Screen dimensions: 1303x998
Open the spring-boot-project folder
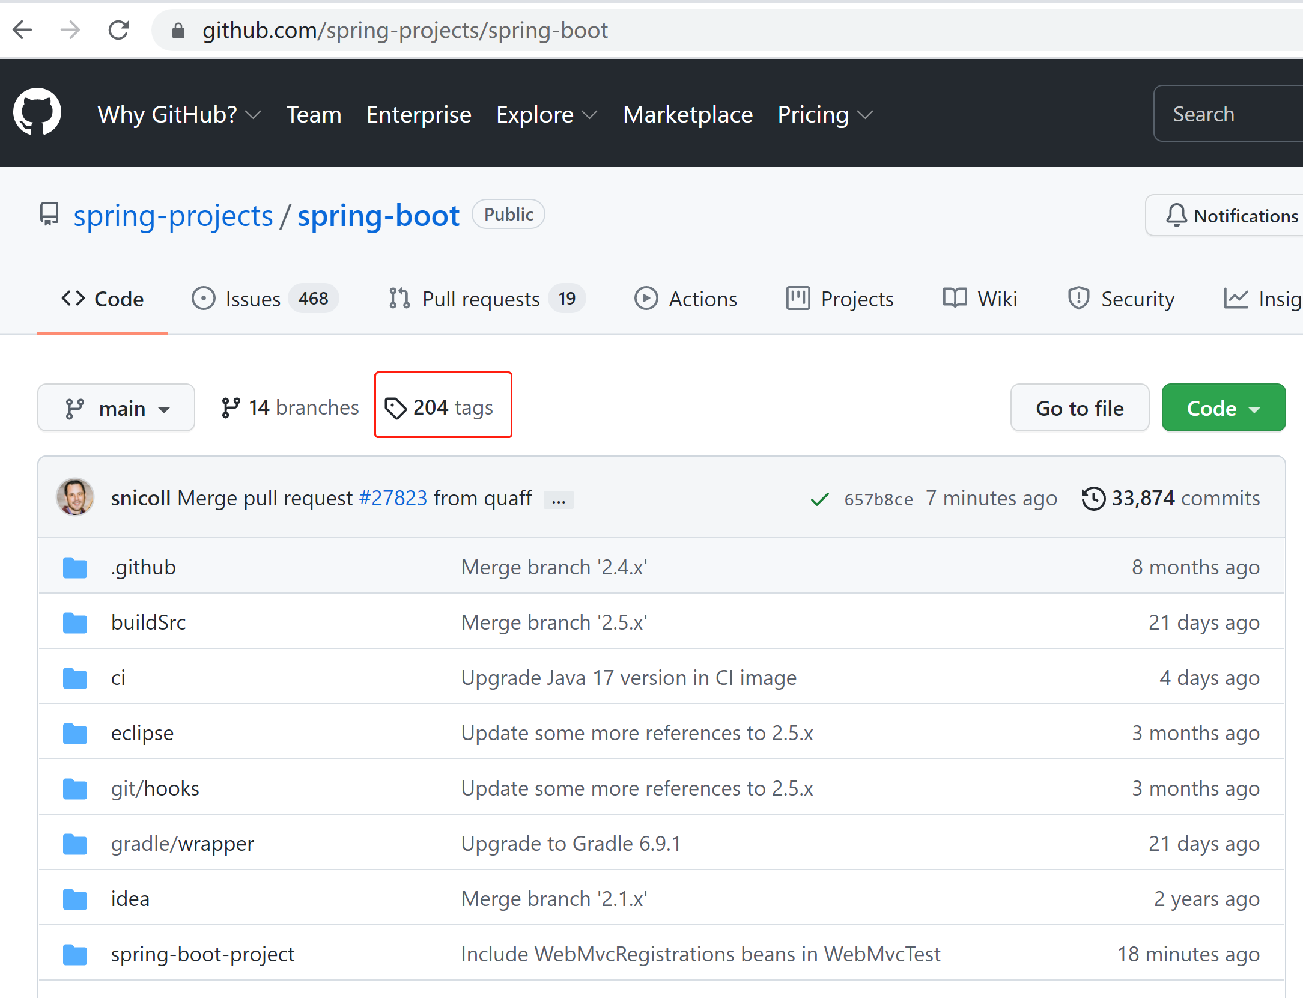point(202,955)
